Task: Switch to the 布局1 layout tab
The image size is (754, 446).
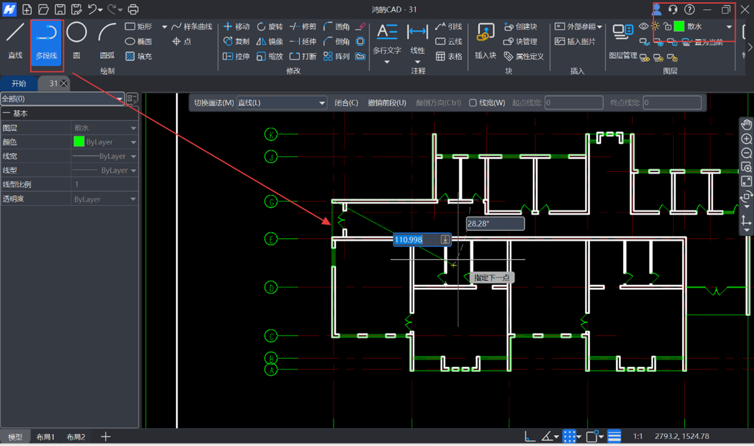Action: [x=46, y=437]
